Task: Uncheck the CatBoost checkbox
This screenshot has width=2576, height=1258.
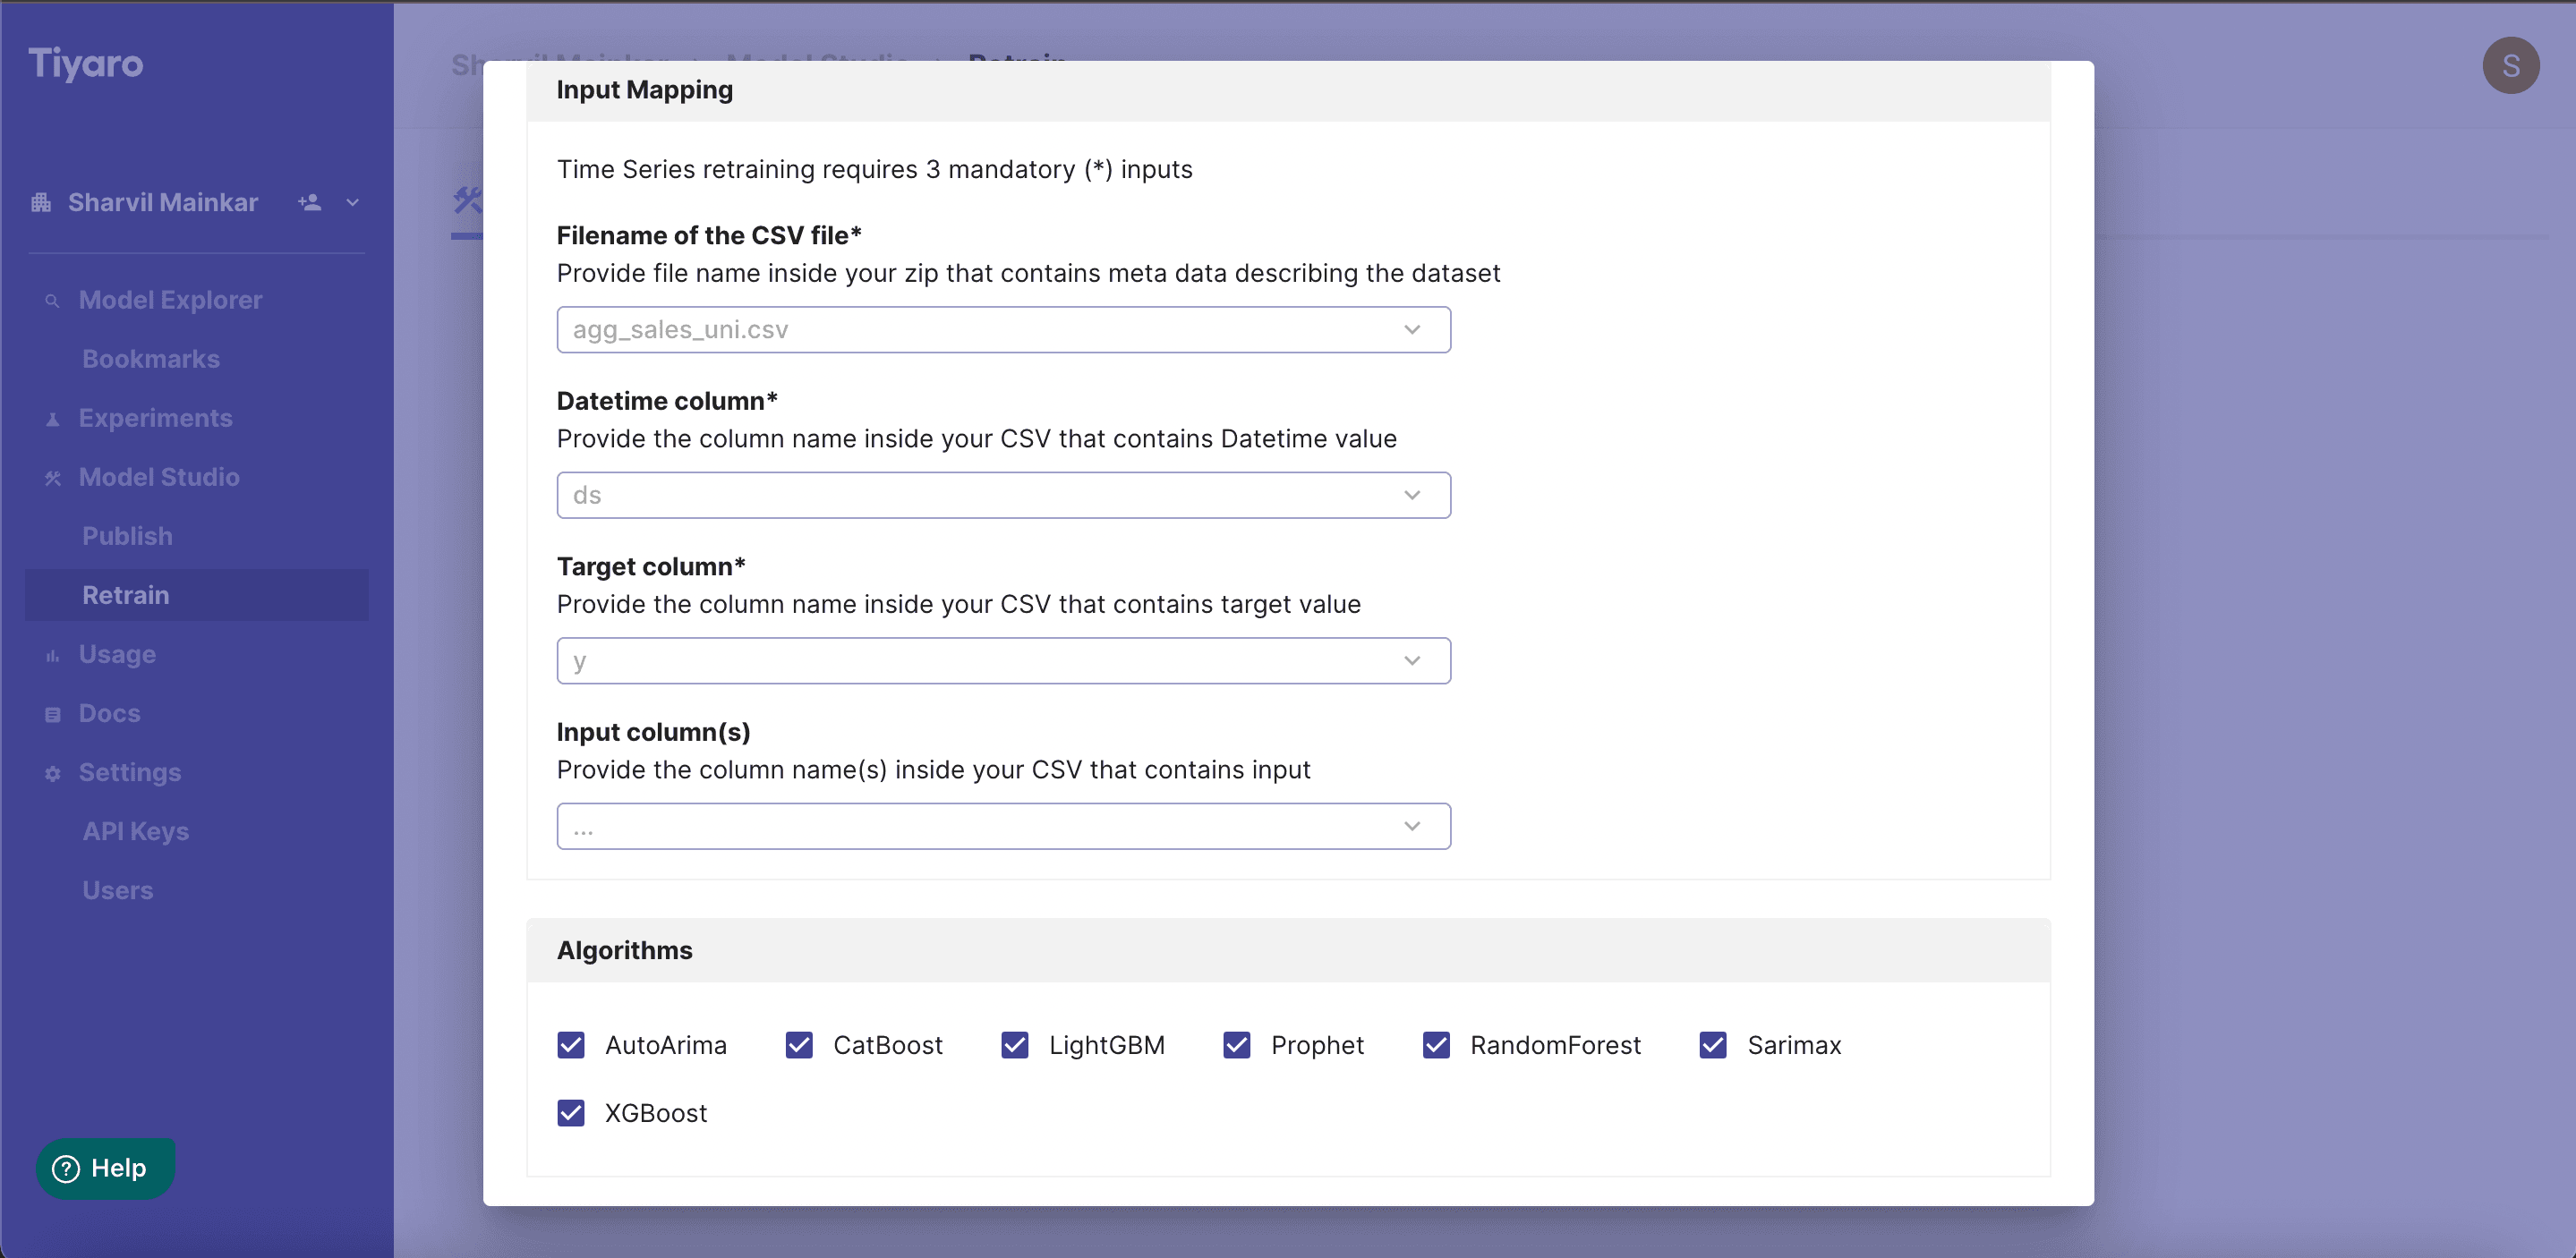Action: [x=799, y=1045]
